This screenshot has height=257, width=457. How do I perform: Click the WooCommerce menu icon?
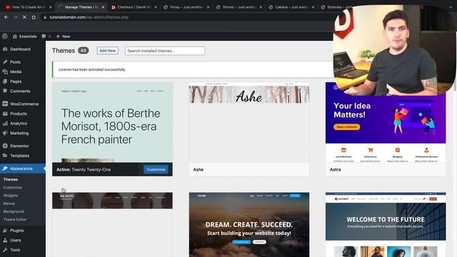click(x=5, y=104)
